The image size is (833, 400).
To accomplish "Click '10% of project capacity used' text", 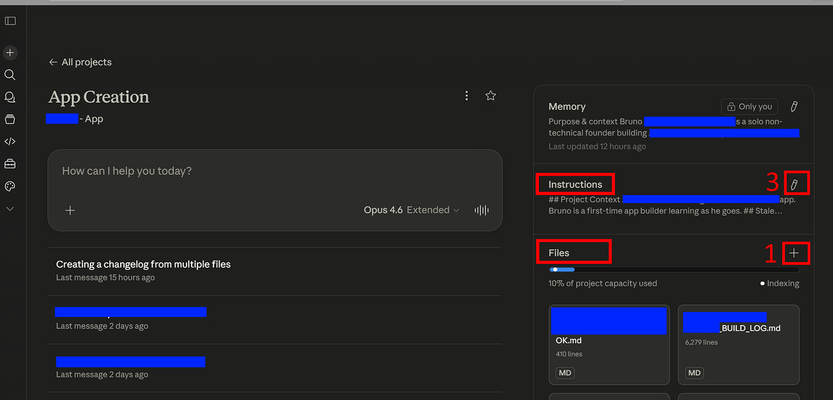I will [x=602, y=283].
